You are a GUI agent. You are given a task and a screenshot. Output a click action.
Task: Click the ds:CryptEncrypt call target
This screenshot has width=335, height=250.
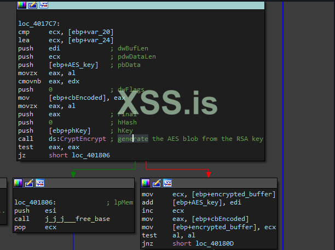click(x=77, y=139)
